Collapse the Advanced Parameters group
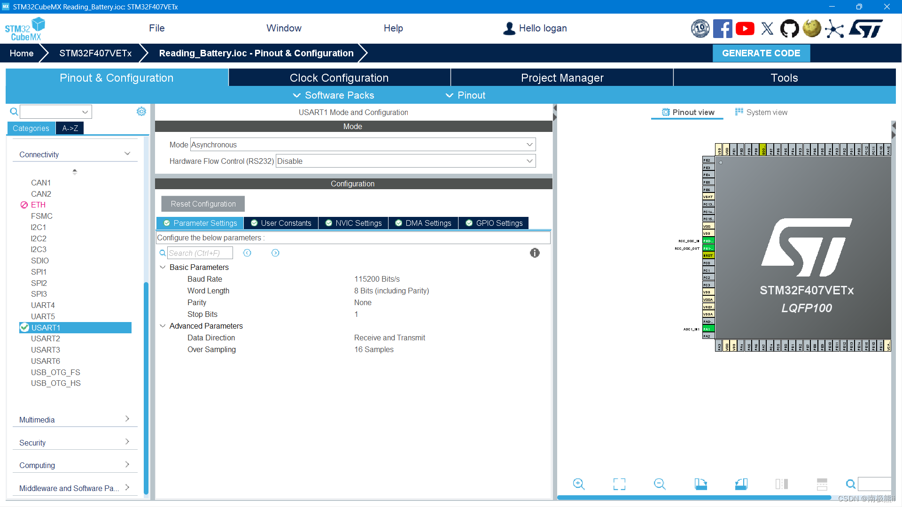 coord(163,326)
